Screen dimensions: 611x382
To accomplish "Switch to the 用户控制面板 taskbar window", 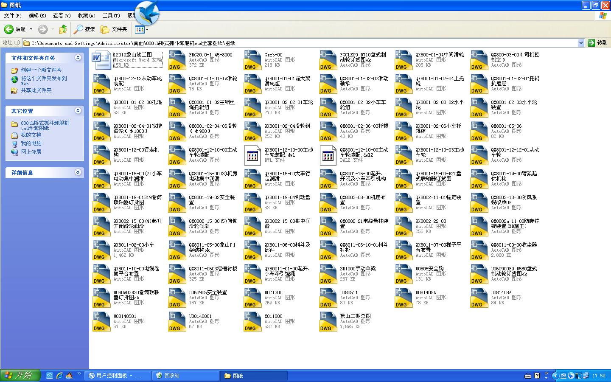I will [x=118, y=376].
